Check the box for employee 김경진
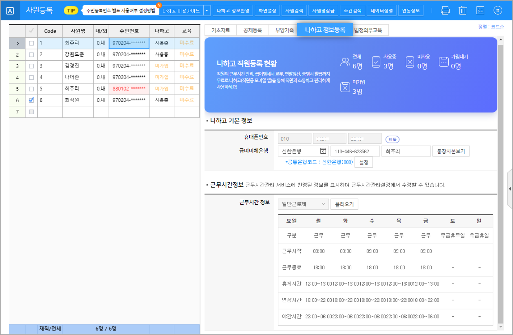This screenshot has width=513, height=335. pos(31,66)
